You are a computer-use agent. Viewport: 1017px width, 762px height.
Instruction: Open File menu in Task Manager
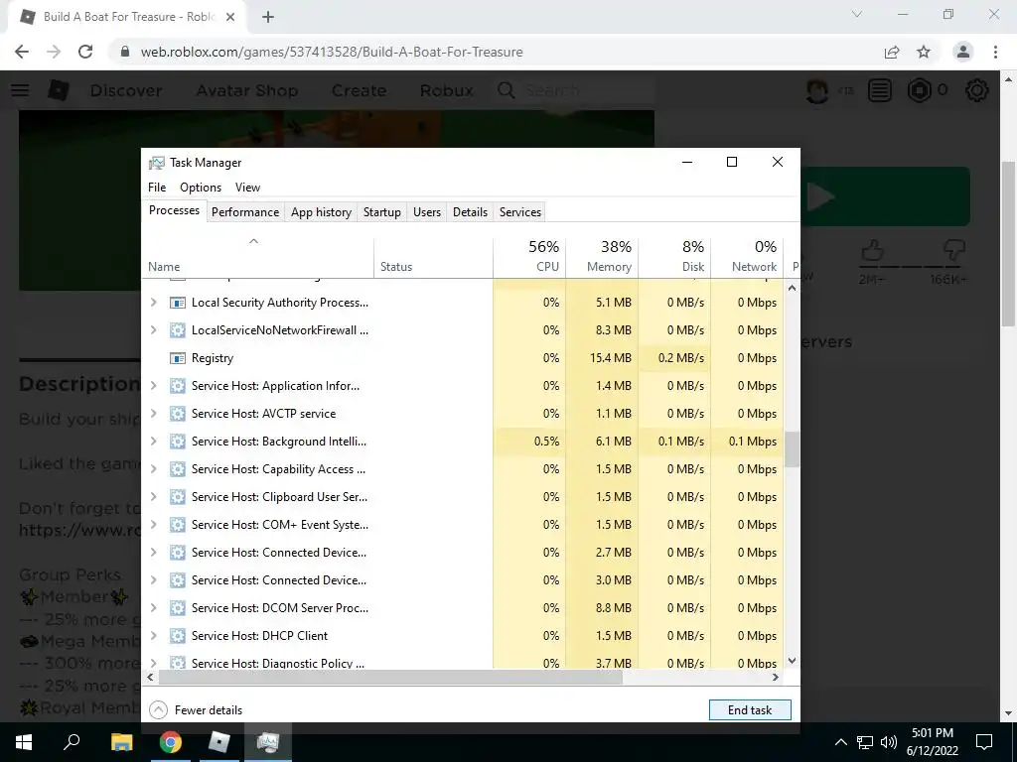pyautogui.click(x=157, y=188)
